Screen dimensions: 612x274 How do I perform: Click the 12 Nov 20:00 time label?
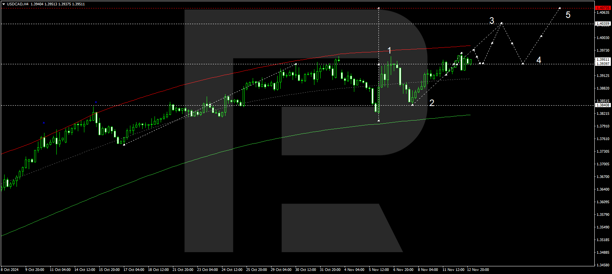(478, 270)
